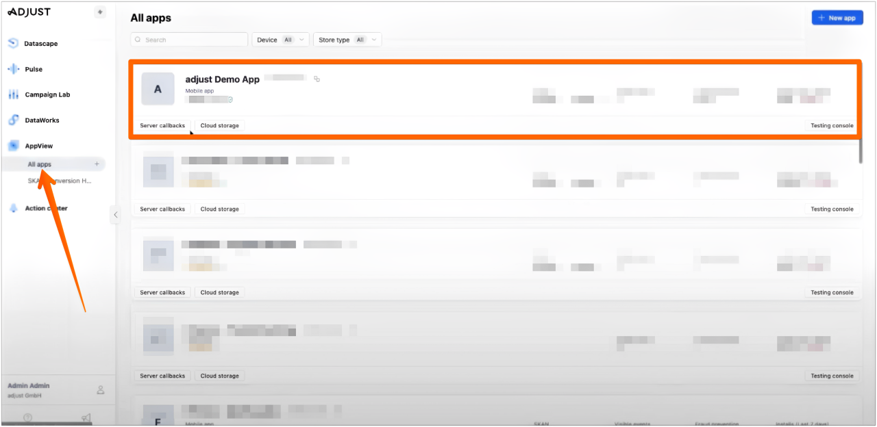Open the Device filter dropdown
The width and height of the screenshot is (877, 427).
click(x=280, y=40)
